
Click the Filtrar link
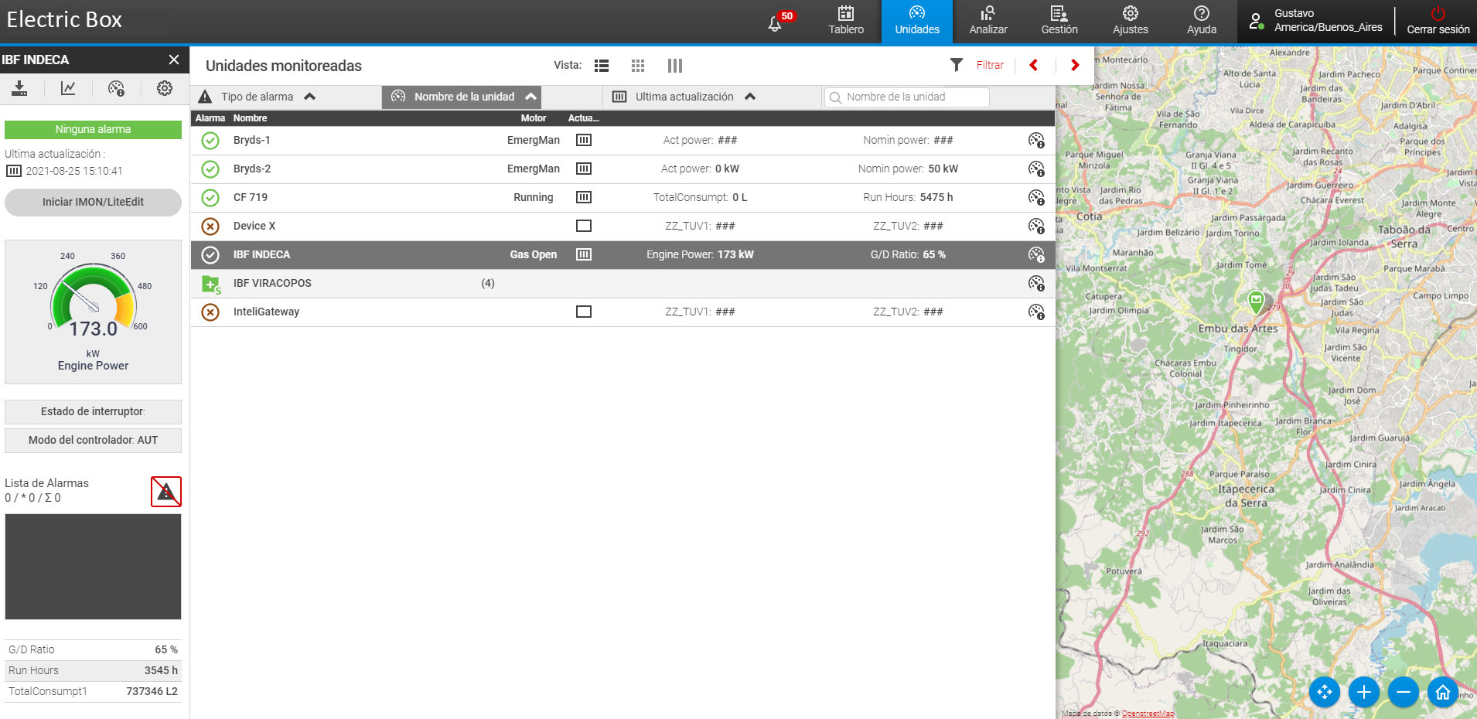(989, 65)
